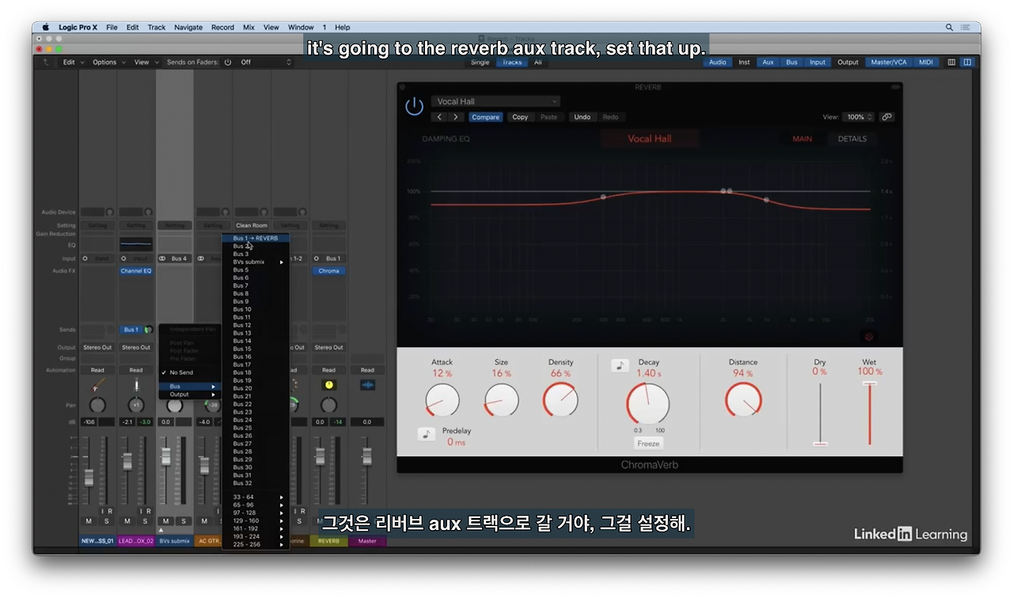The width and height of the screenshot is (1013, 598).
Task: Expand the 33 - 64 bus range submenu
Action: [x=256, y=497]
